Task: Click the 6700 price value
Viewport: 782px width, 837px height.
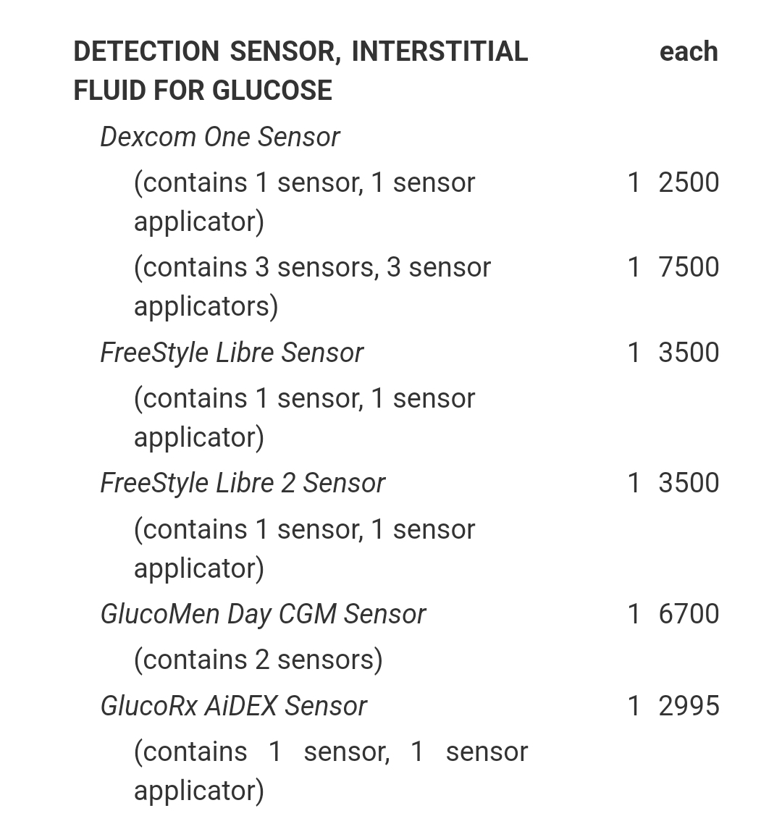Action: point(688,614)
